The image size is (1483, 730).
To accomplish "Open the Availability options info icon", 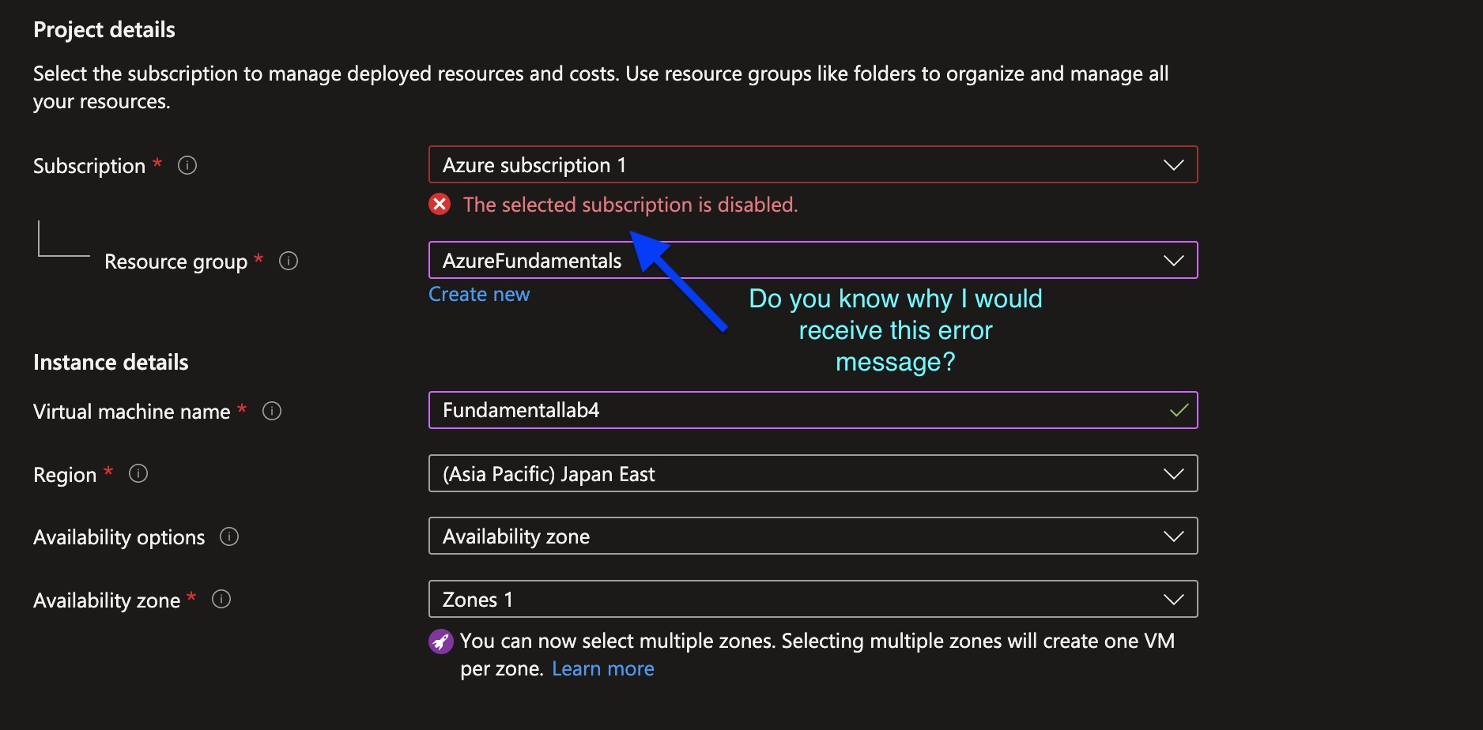I will click(x=228, y=536).
